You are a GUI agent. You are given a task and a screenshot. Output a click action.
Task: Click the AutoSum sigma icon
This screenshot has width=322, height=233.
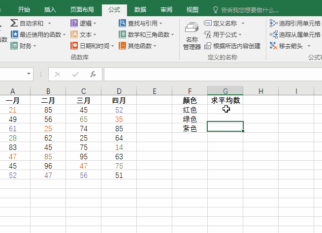pyautogui.click(x=14, y=23)
